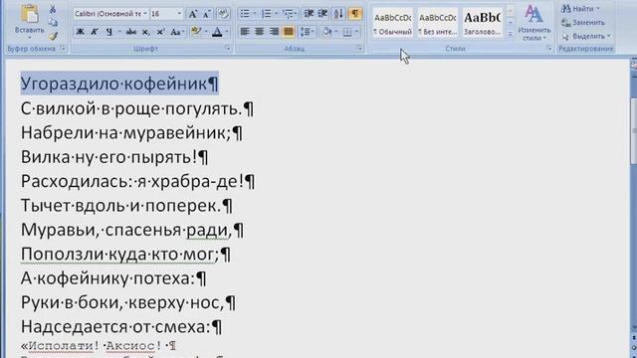Center align the text
637x358 pixels.
click(259, 32)
